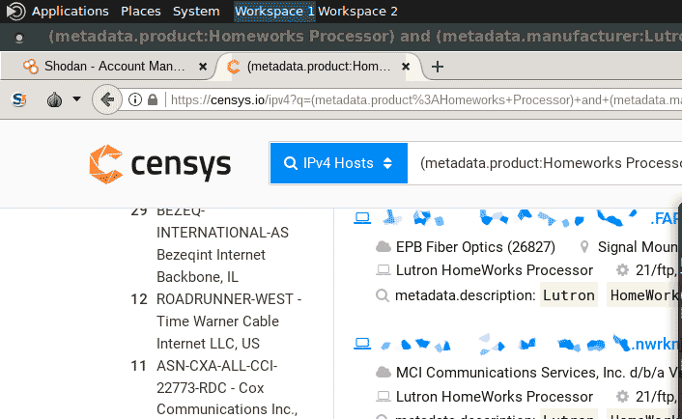Click the S extension icon in toolbar
The height and width of the screenshot is (419, 682).
click(19, 99)
